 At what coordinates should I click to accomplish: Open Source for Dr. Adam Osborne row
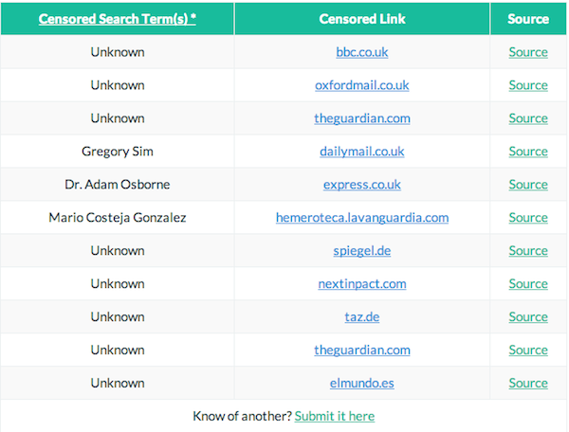click(x=528, y=185)
